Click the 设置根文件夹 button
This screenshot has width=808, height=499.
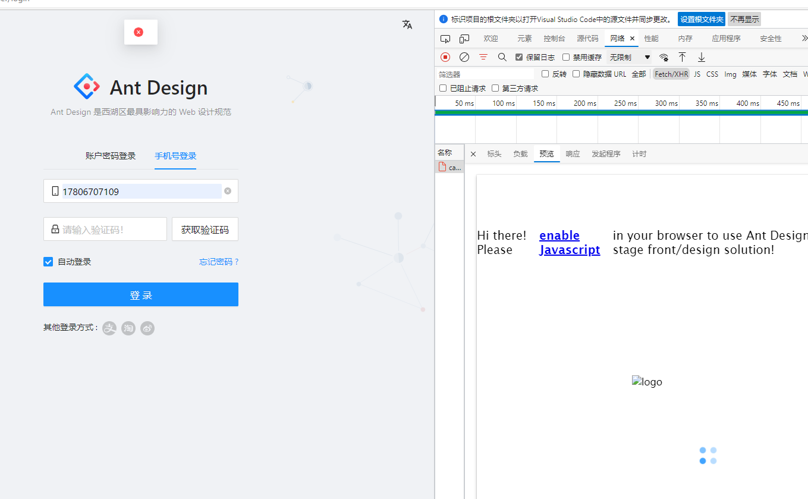702,19
